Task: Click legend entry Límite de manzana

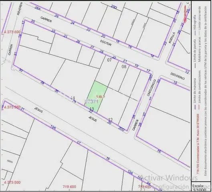Action: (195, 90)
